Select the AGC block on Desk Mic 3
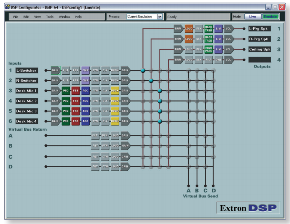This screenshot has width=290, height=224. [86, 111]
